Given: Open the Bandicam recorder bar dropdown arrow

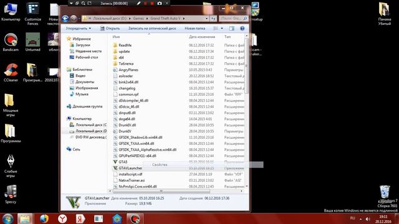Looking at the screenshot, I should (x=71, y=3).
